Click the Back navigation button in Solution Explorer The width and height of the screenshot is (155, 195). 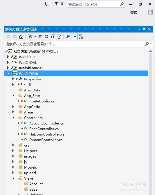coord(8,37)
